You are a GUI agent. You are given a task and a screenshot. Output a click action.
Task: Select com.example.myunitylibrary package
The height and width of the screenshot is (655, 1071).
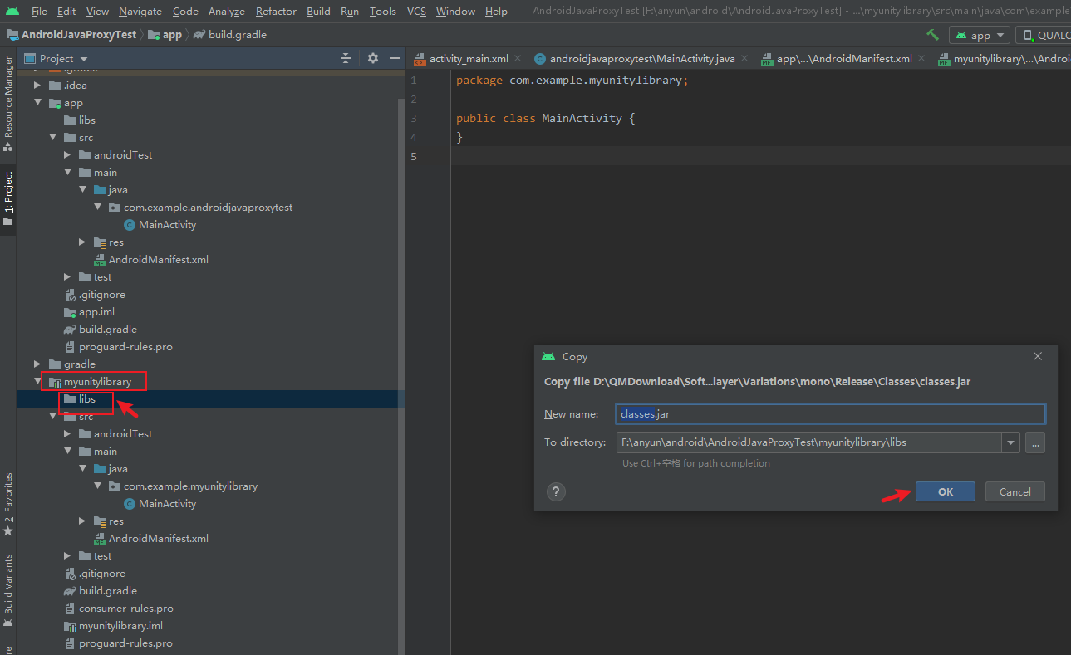[x=183, y=486]
